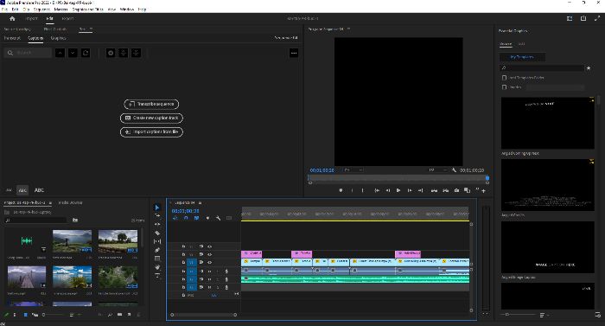Toggle the Libraries checkbox

pyautogui.click(x=504, y=87)
